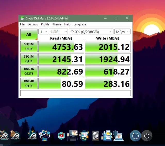The image size is (165, 146).
Task: Start the SEQ1M Q1T1 test
Action: tap(29, 59)
